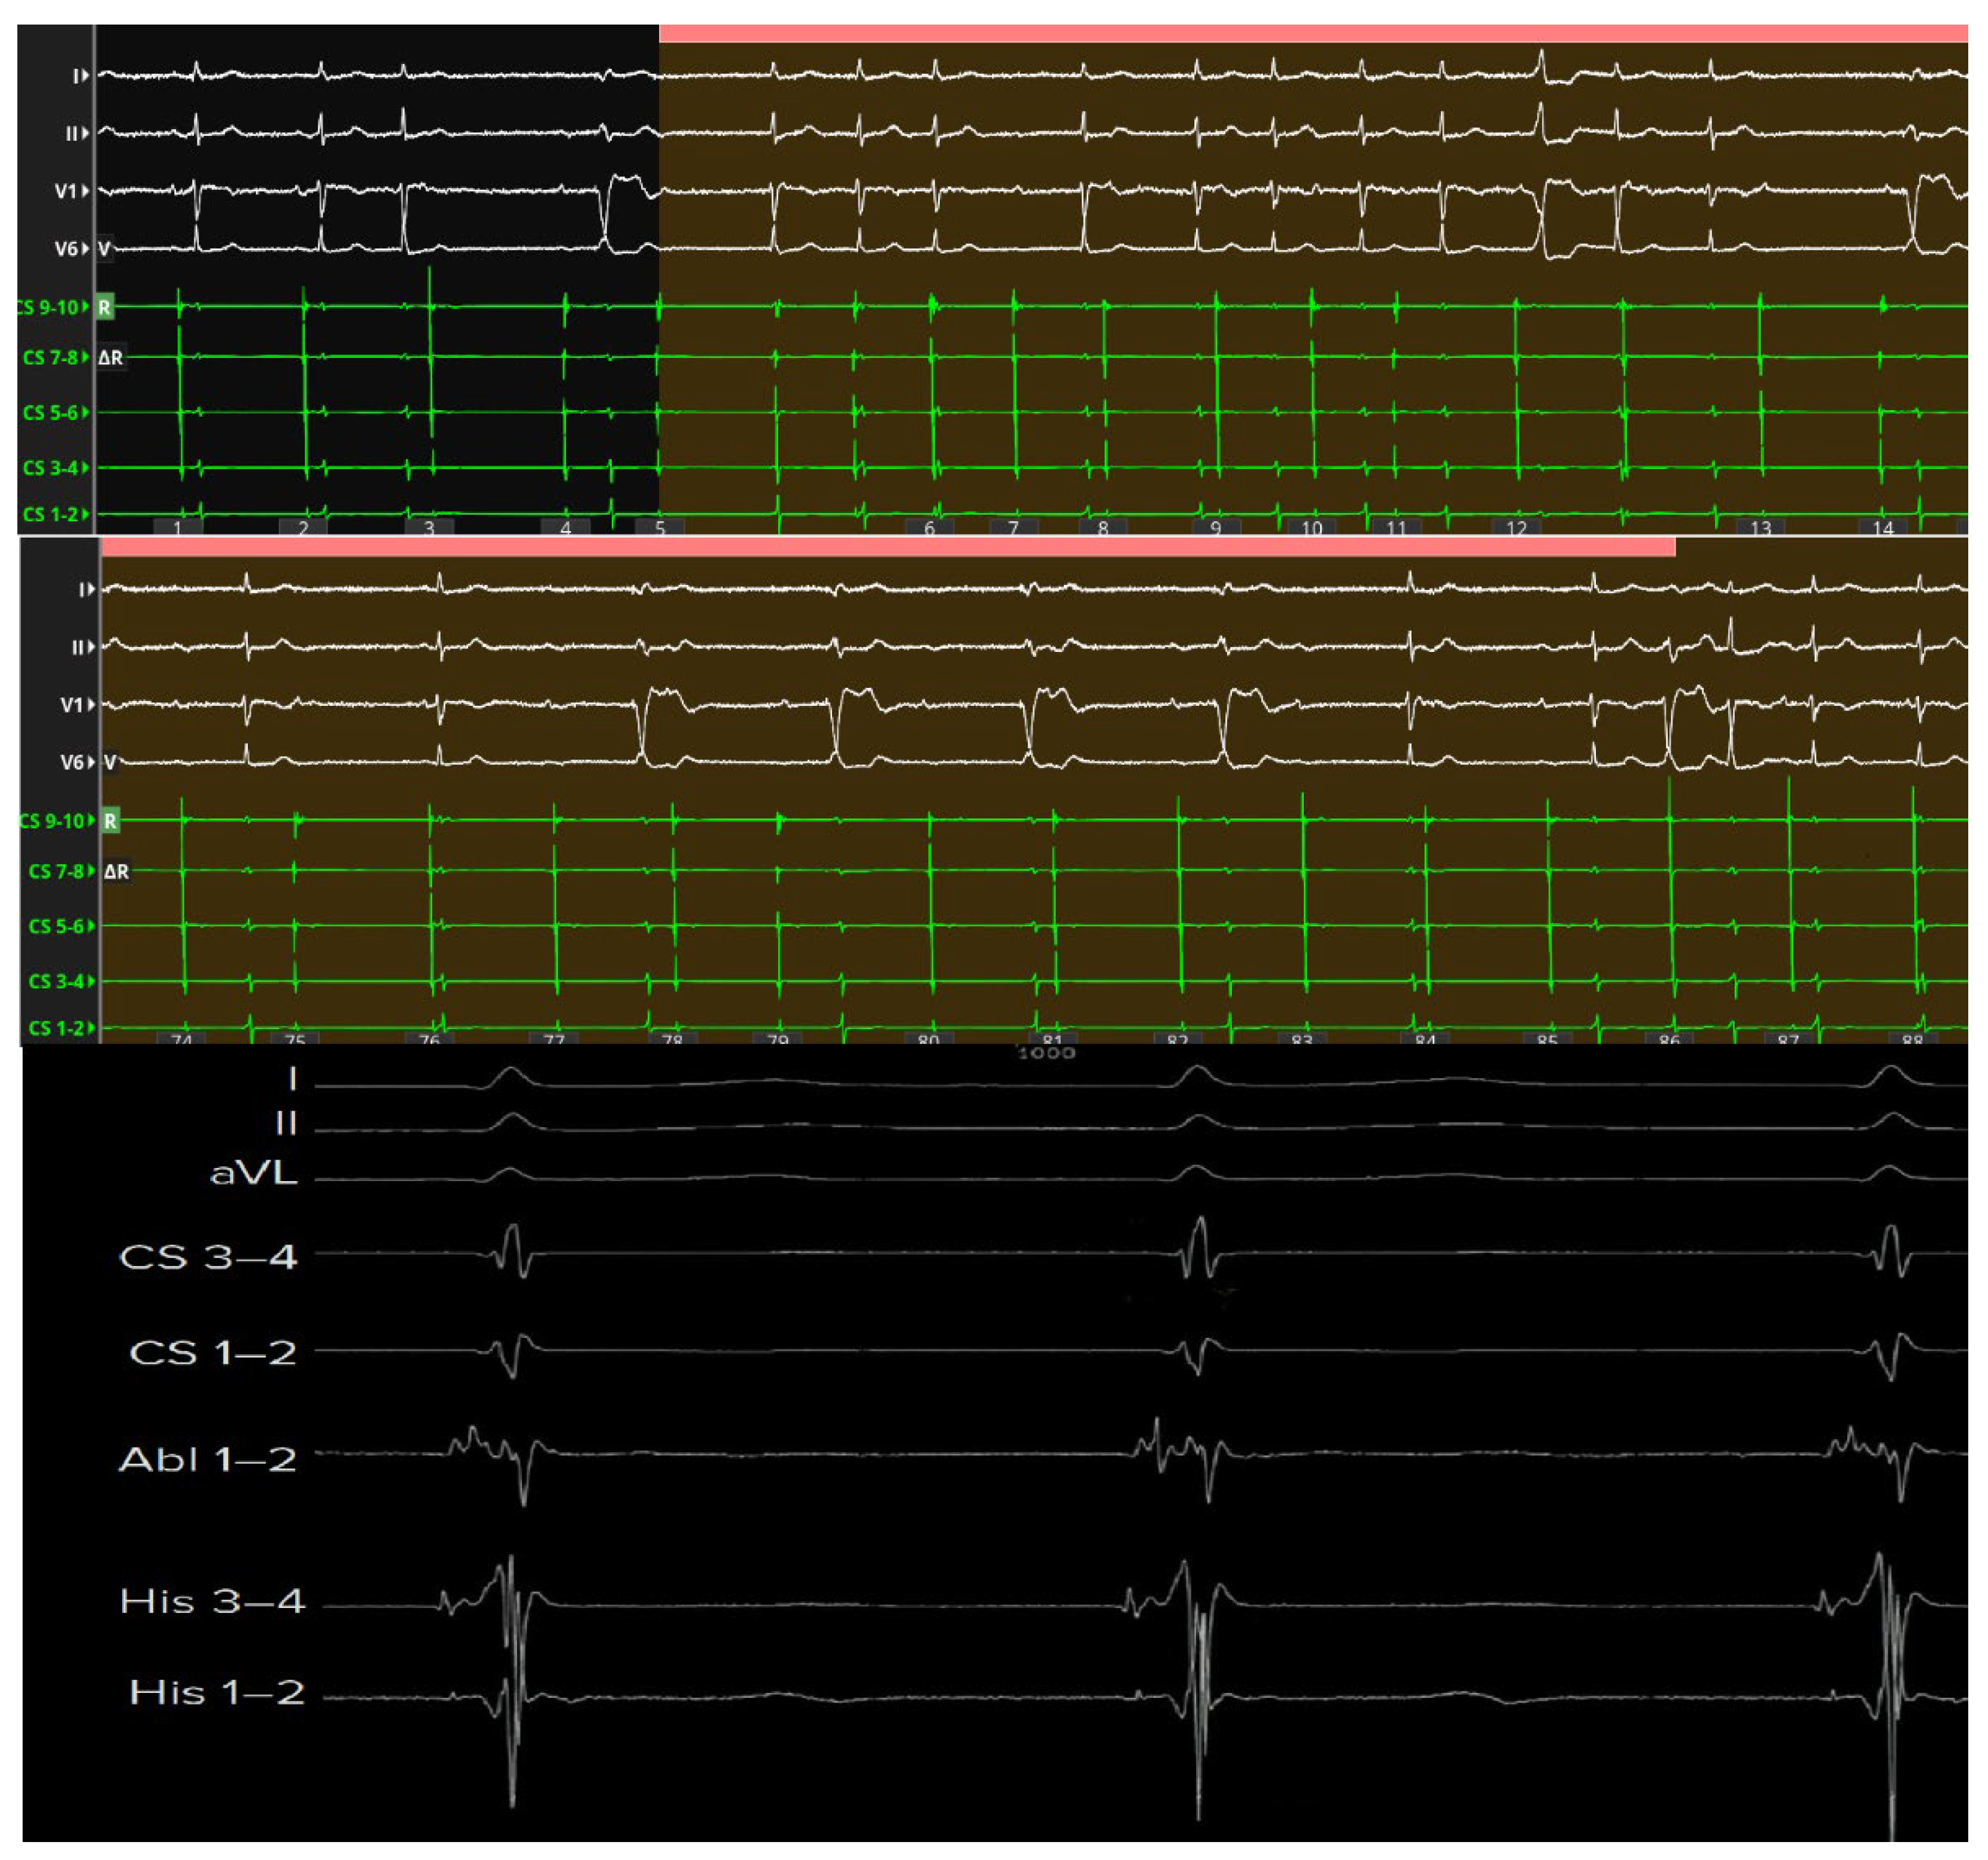Expand the V1 channel arrow in the strip starting at beat 1

click(86, 191)
